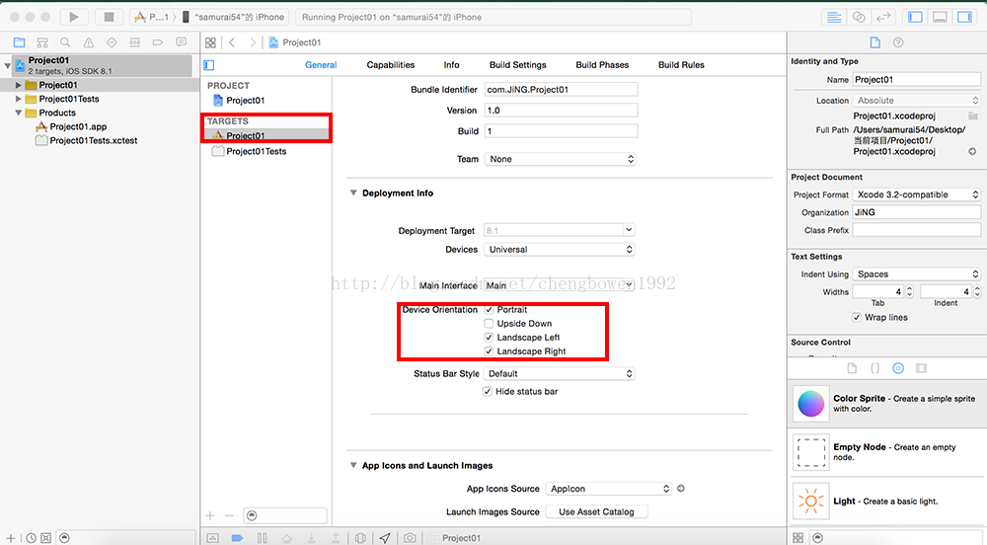Open the Deployment Target combo box
This screenshot has width=987, height=545.
click(559, 230)
